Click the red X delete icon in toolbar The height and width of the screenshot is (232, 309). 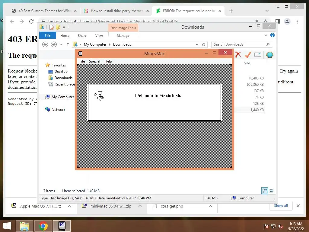[238, 55]
